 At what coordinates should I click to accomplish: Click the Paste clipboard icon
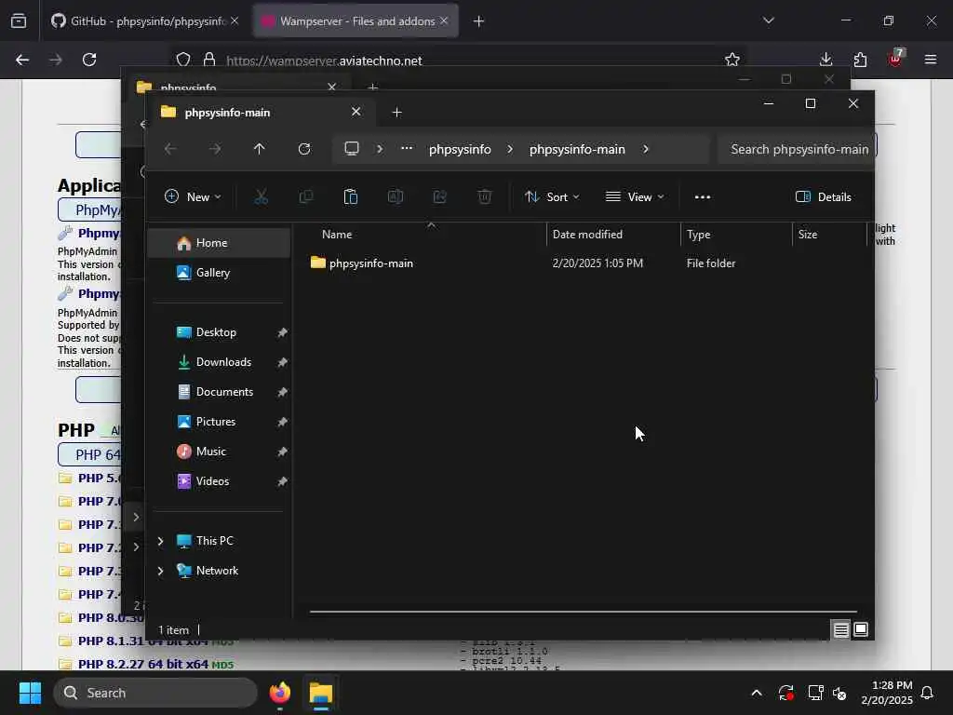pyautogui.click(x=351, y=197)
